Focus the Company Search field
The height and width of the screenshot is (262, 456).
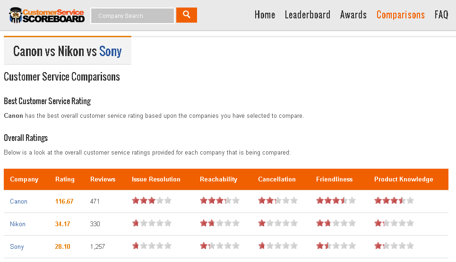(x=133, y=16)
